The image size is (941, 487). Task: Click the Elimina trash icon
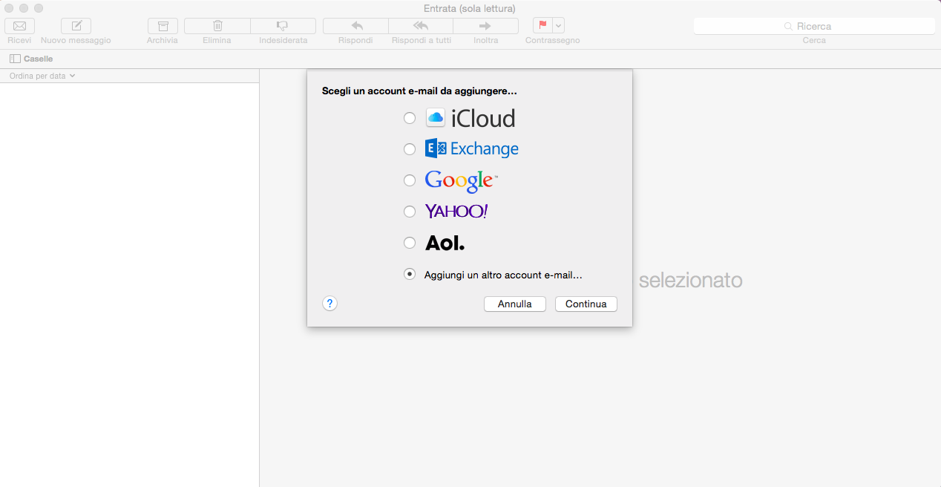217,26
